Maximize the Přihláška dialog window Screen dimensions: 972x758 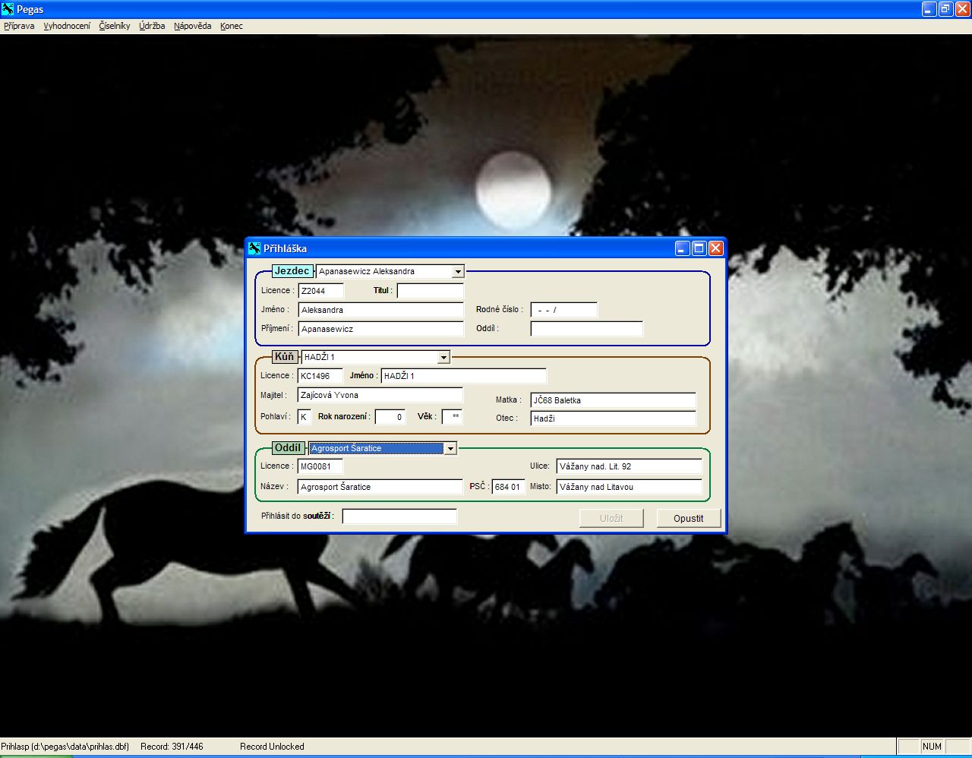coord(699,248)
